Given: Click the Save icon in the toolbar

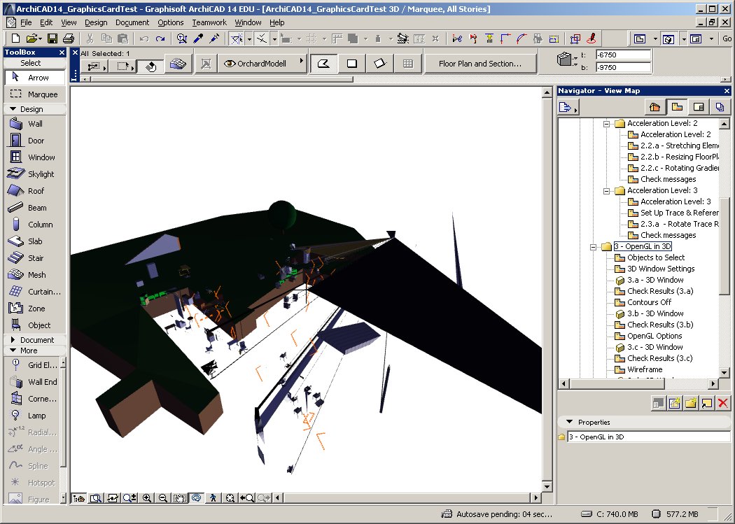Looking at the screenshot, I should tap(50, 38).
